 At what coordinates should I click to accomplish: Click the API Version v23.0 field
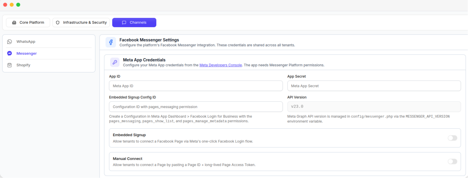[374, 107]
